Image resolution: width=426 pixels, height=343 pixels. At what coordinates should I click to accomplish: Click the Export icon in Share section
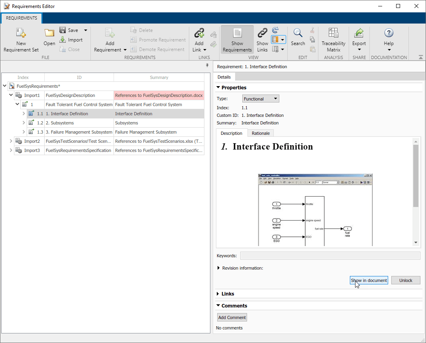pyautogui.click(x=359, y=33)
